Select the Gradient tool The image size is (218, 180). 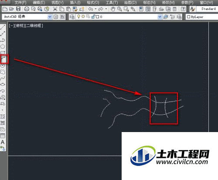pyautogui.click(x=3, y=123)
